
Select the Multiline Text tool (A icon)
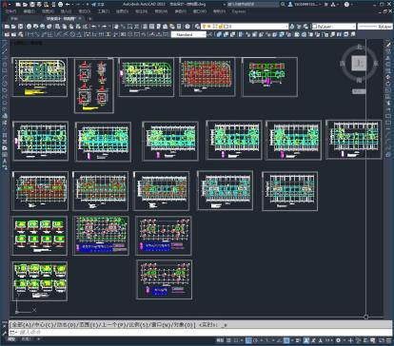[x=5, y=161]
